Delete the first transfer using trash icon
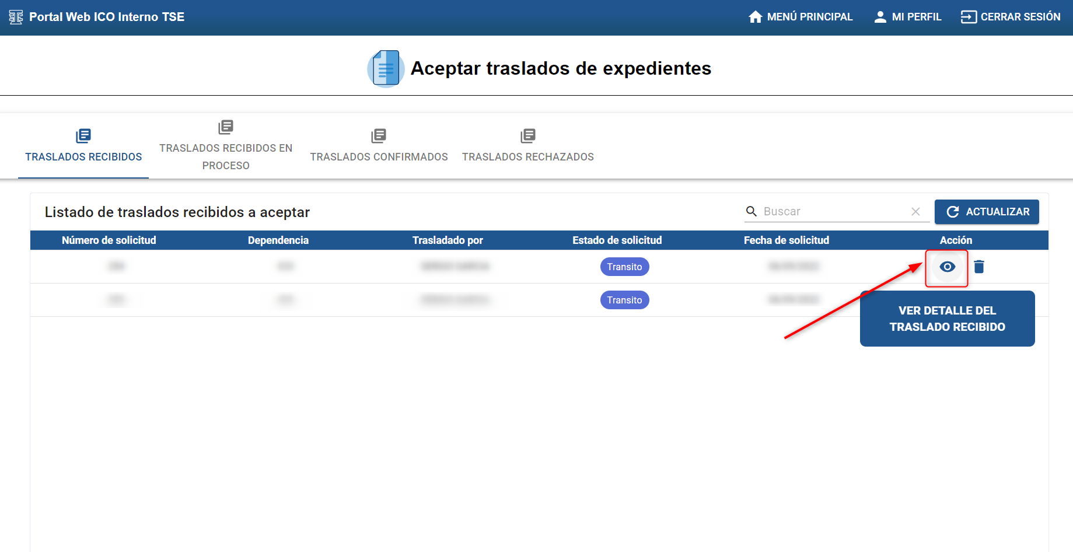Viewport: 1073px width, 552px height. (979, 267)
